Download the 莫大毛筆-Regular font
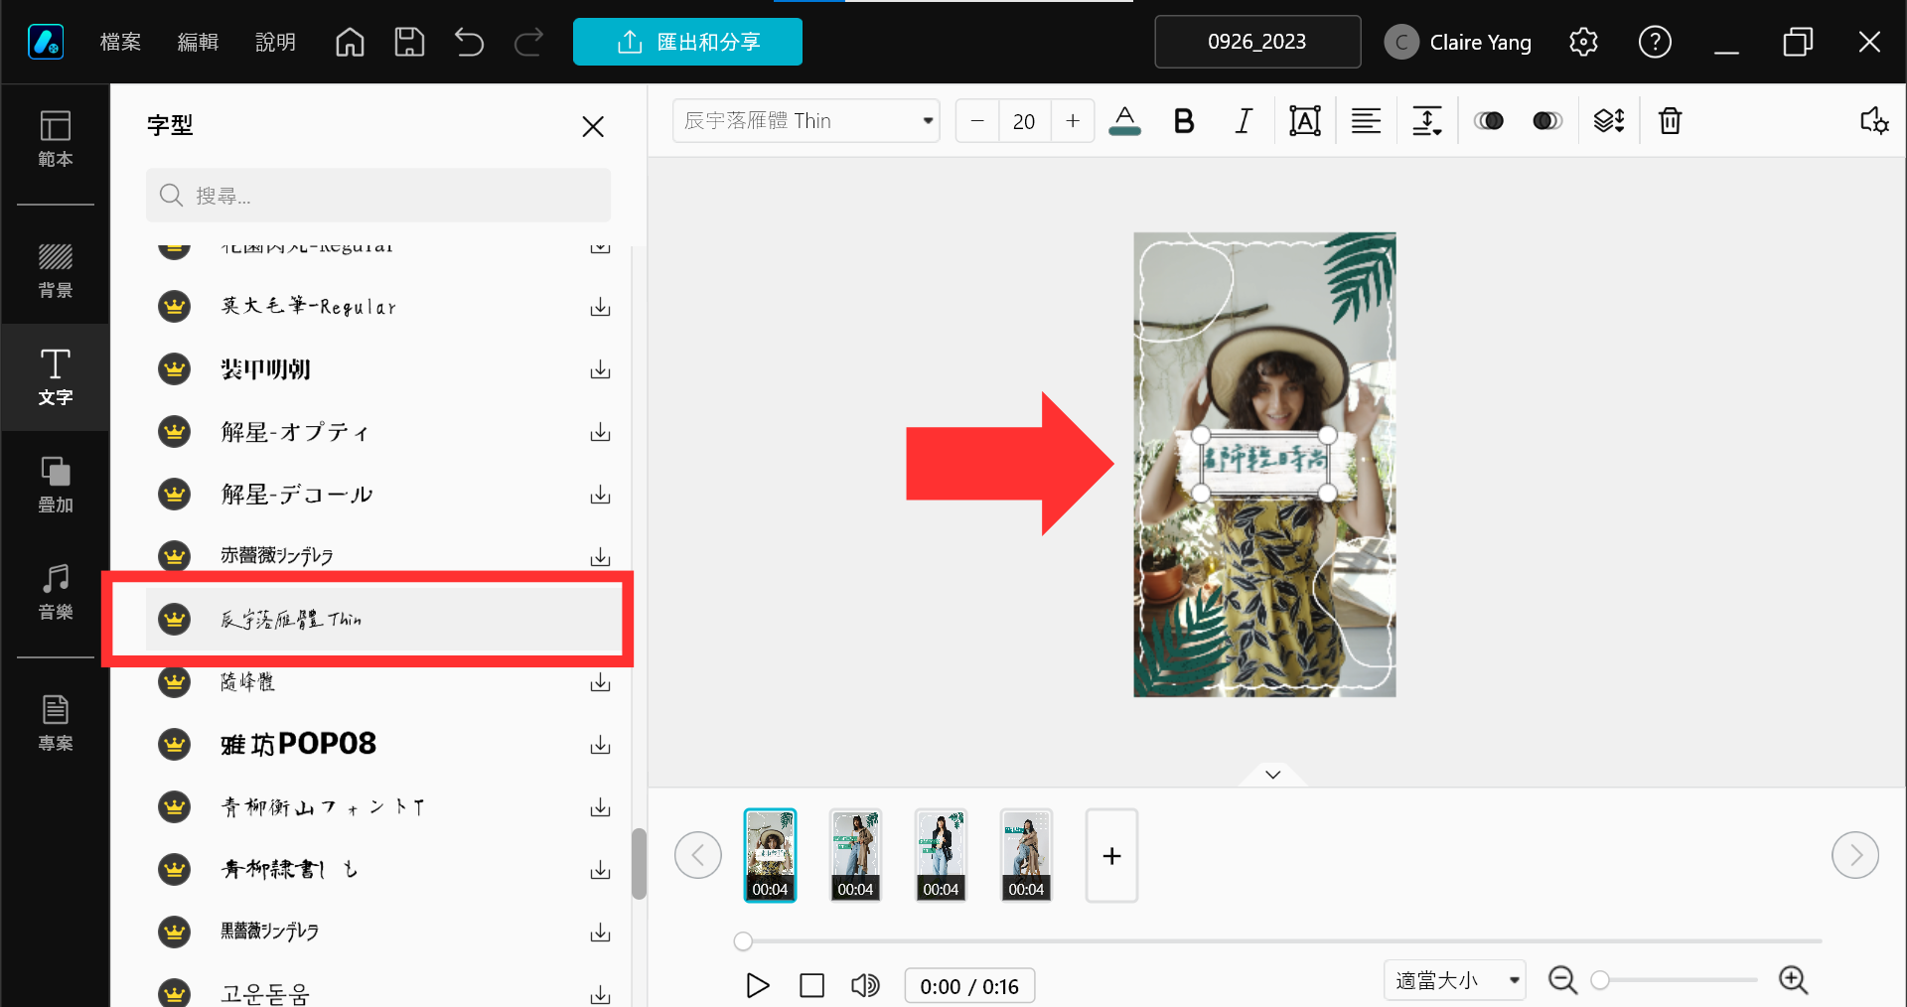 point(600,307)
